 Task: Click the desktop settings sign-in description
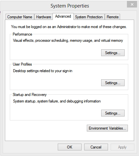(x=43, y=71)
